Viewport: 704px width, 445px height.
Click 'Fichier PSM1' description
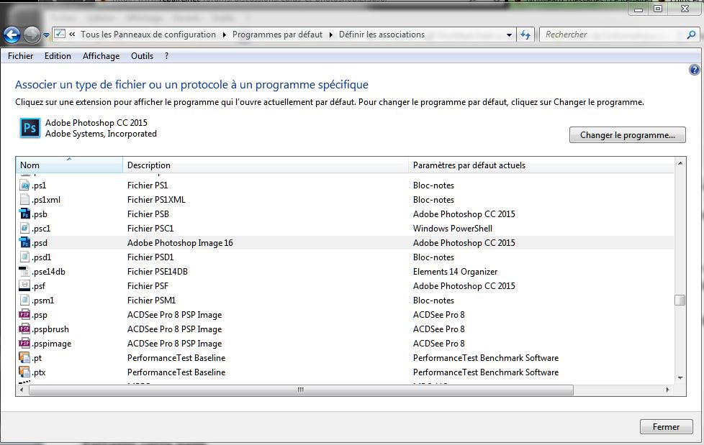[x=151, y=300]
